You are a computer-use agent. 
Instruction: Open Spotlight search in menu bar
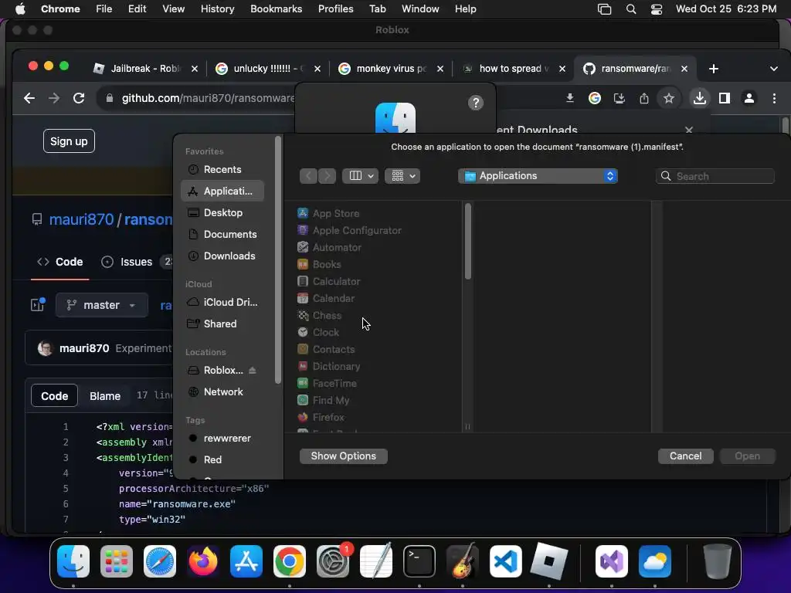pyautogui.click(x=630, y=9)
